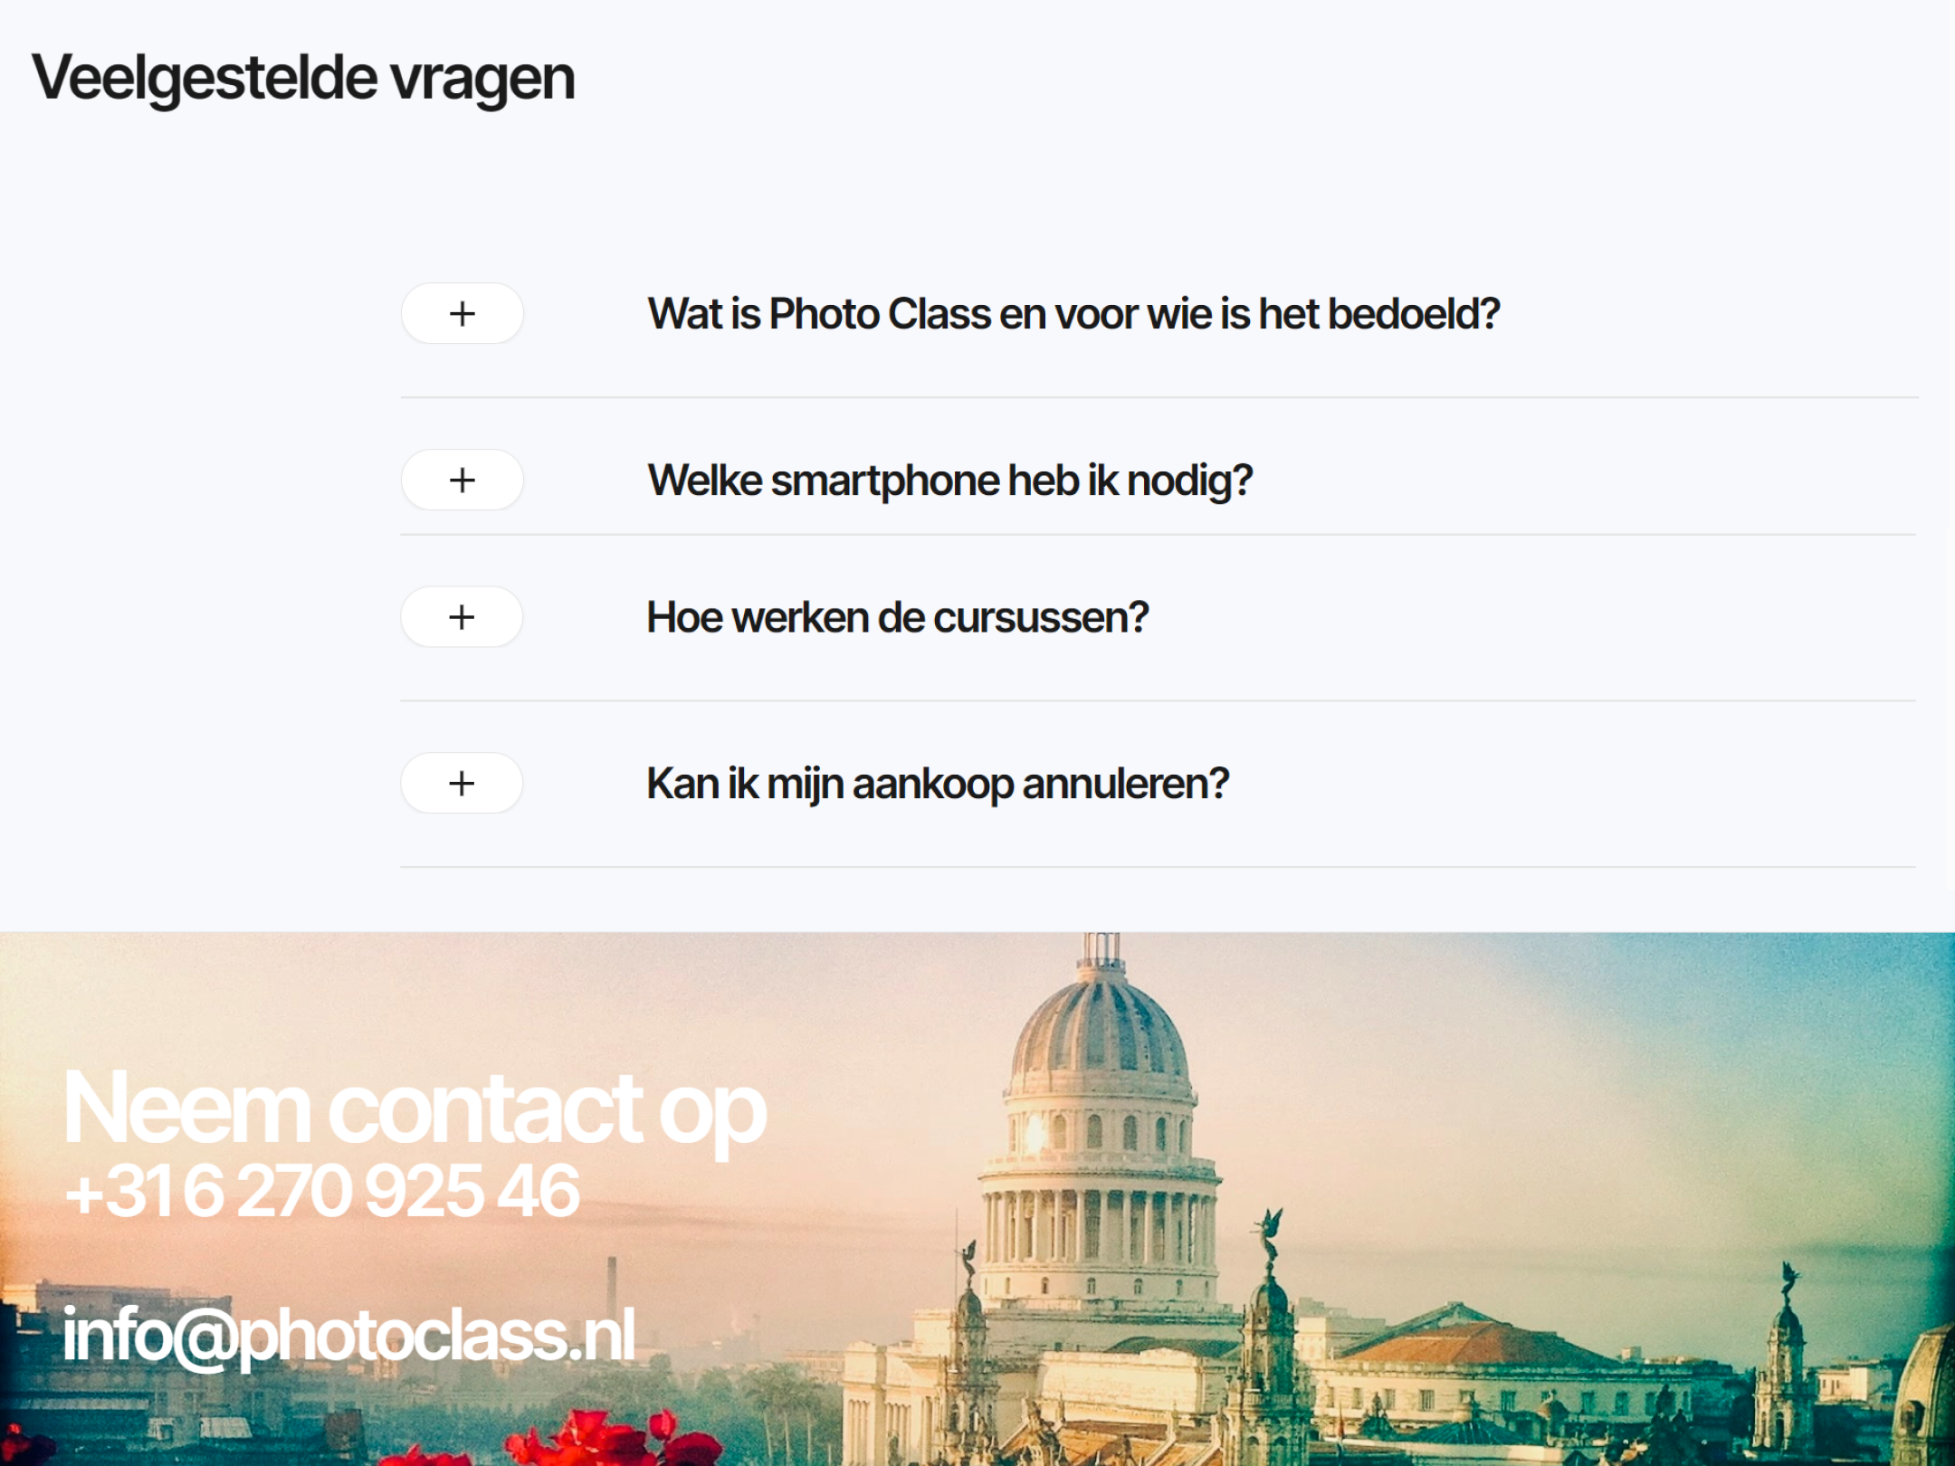Click the 'Veelgestelde vragen' heading

point(303,79)
